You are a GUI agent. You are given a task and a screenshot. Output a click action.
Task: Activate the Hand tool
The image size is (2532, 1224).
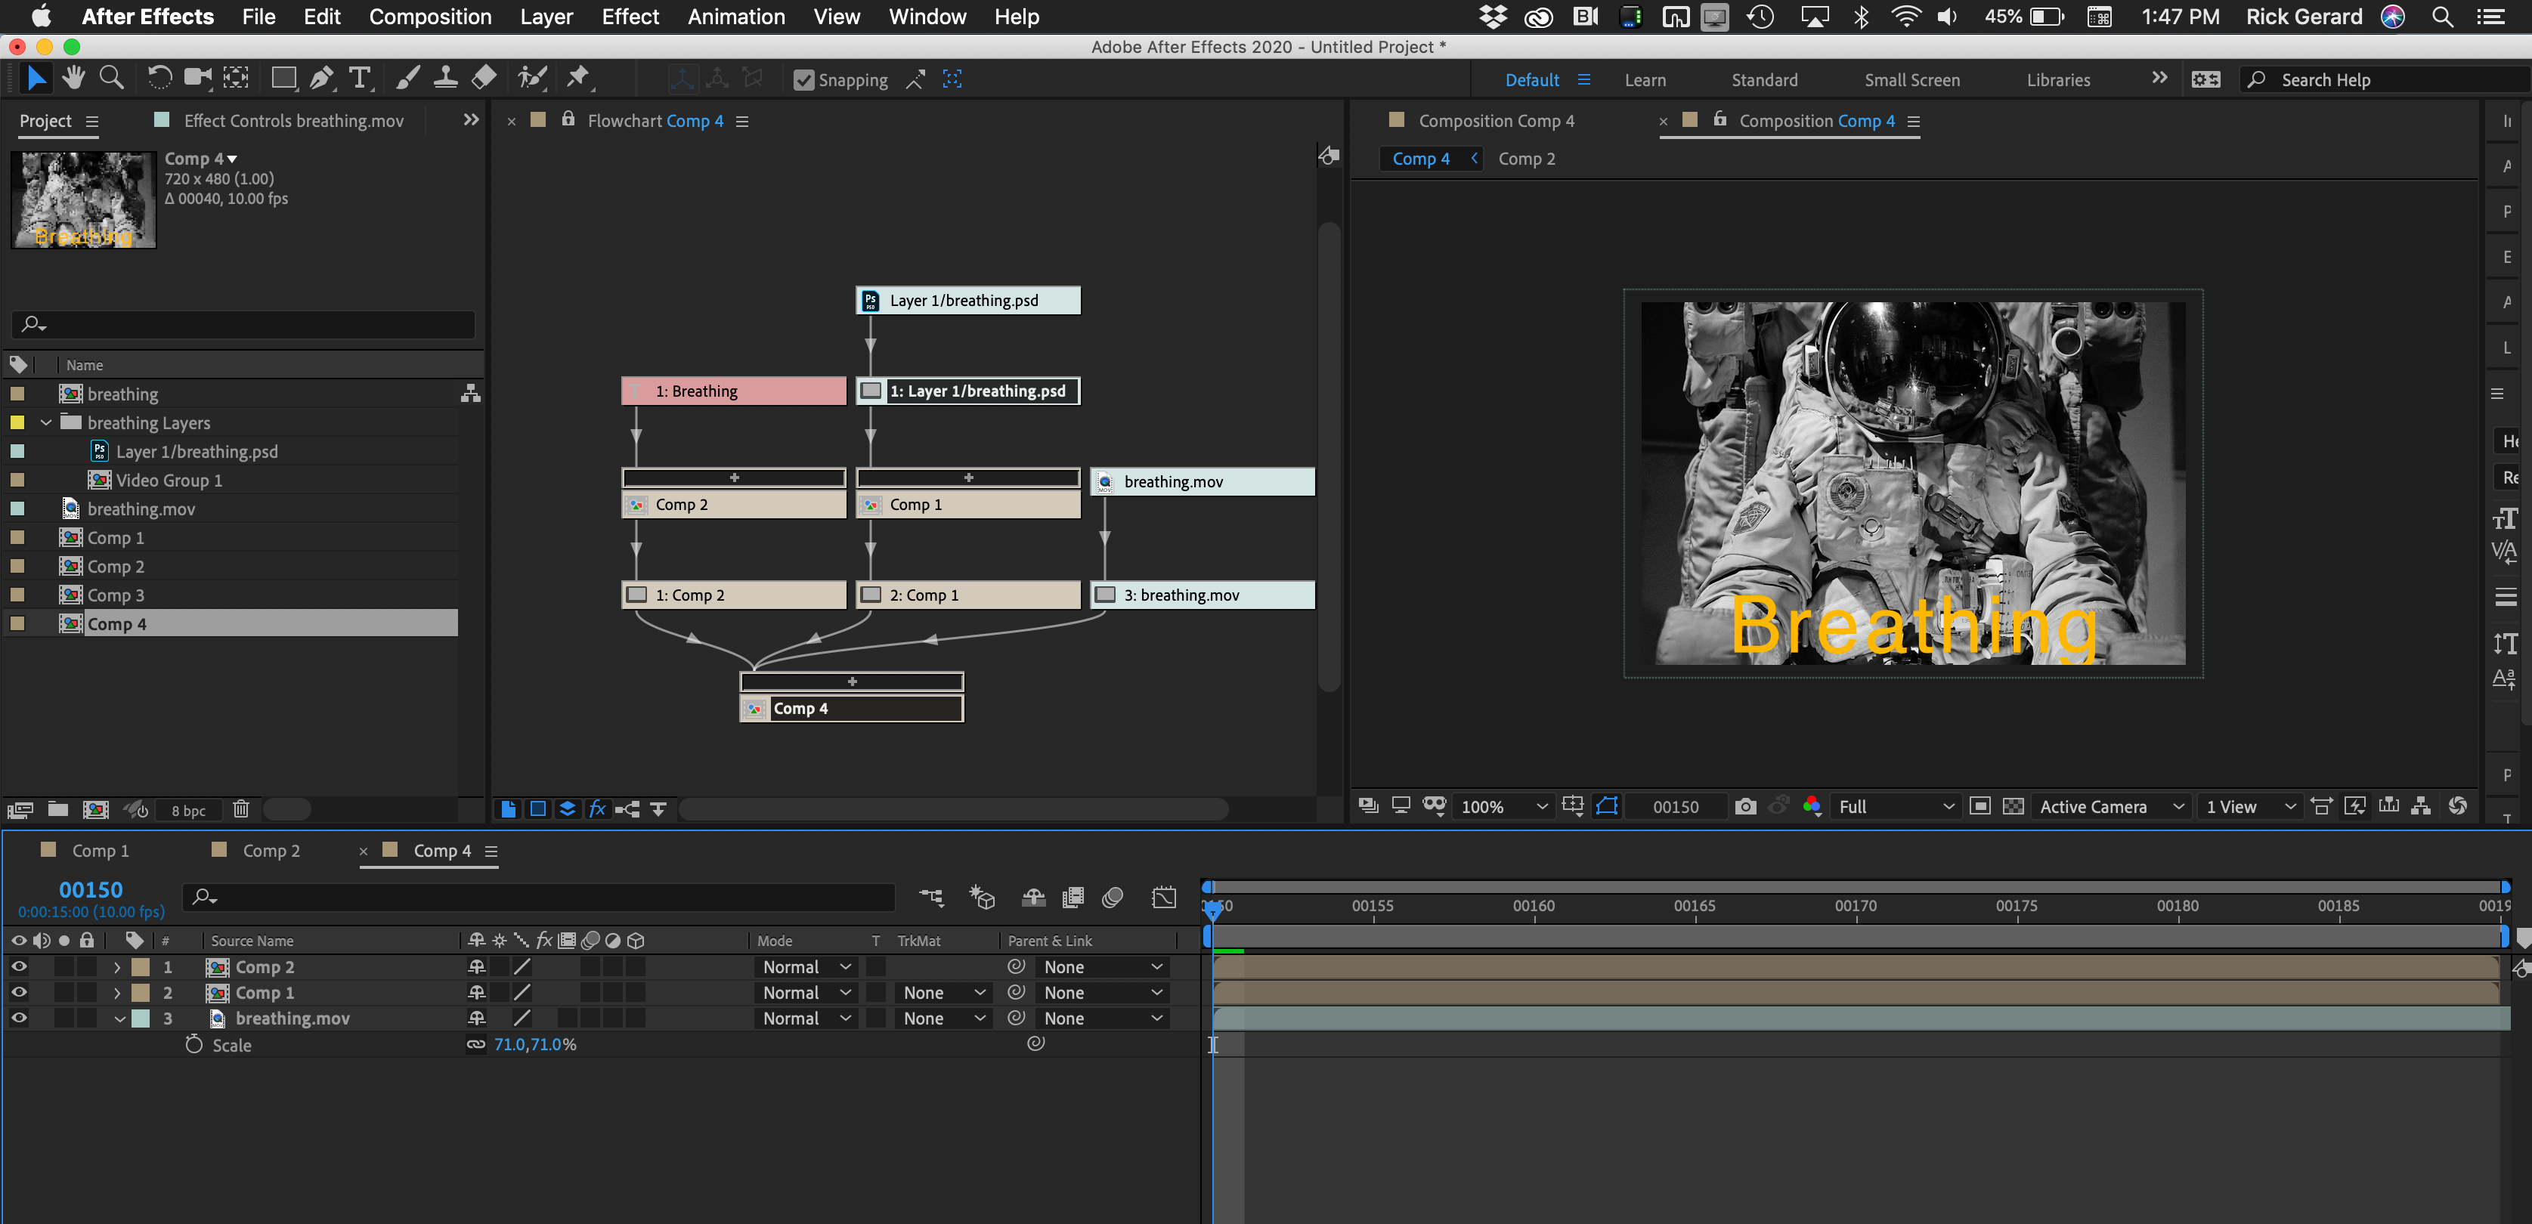[74, 78]
